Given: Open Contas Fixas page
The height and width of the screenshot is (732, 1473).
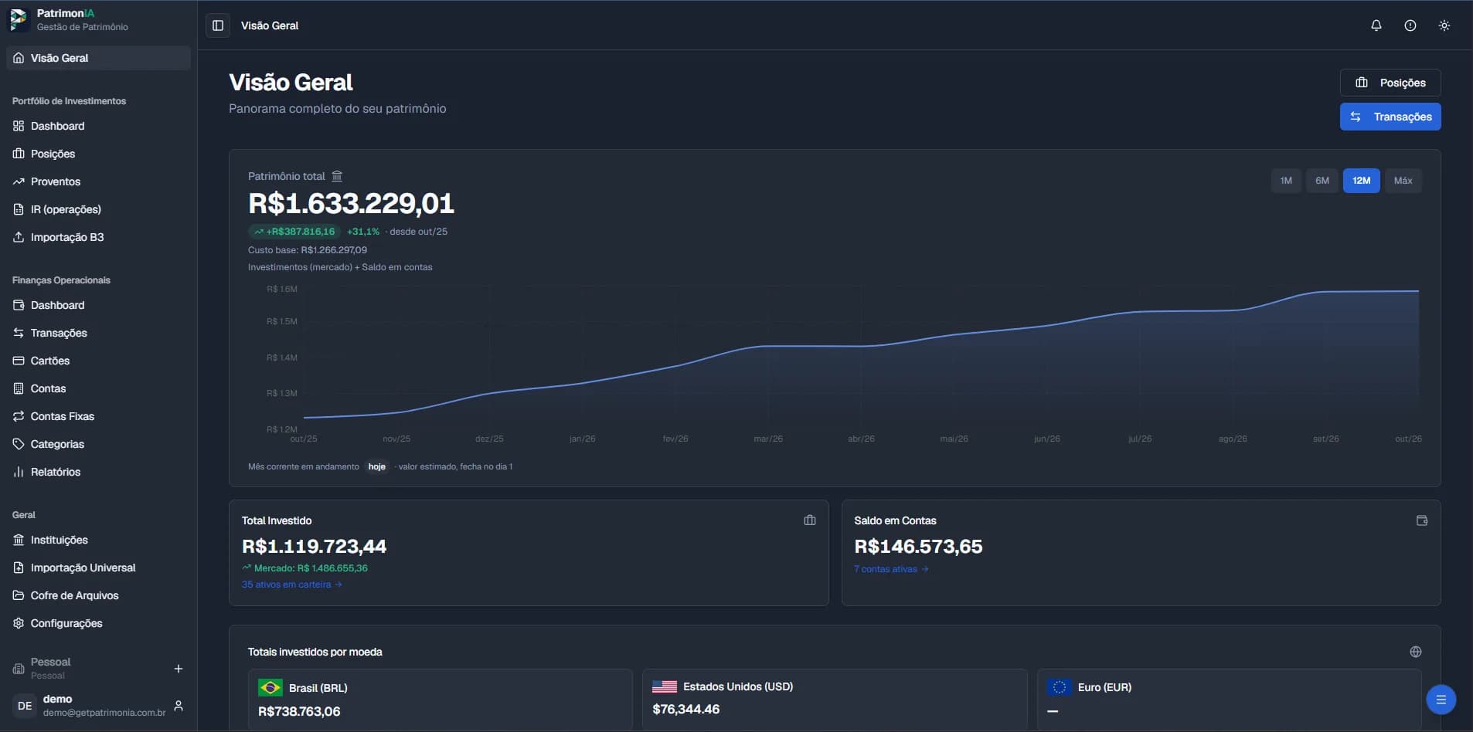Looking at the screenshot, I should (x=98, y=416).
